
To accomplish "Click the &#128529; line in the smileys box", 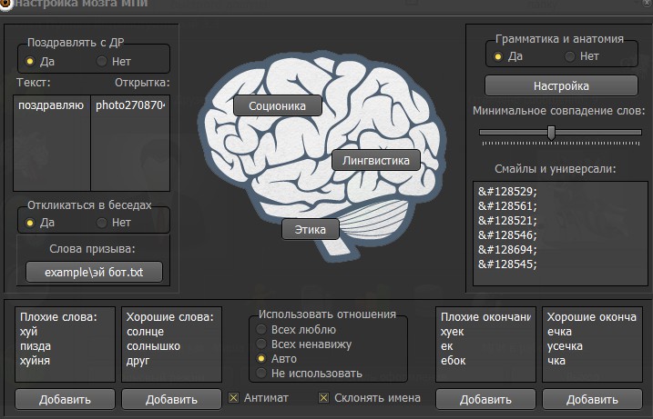I will [x=507, y=192].
